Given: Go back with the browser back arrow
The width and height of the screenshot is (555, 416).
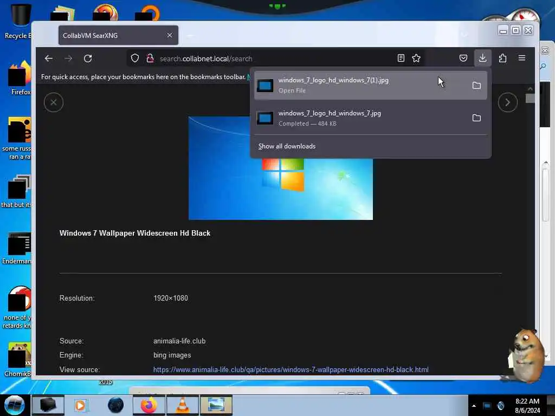Looking at the screenshot, I should click(48, 58).
